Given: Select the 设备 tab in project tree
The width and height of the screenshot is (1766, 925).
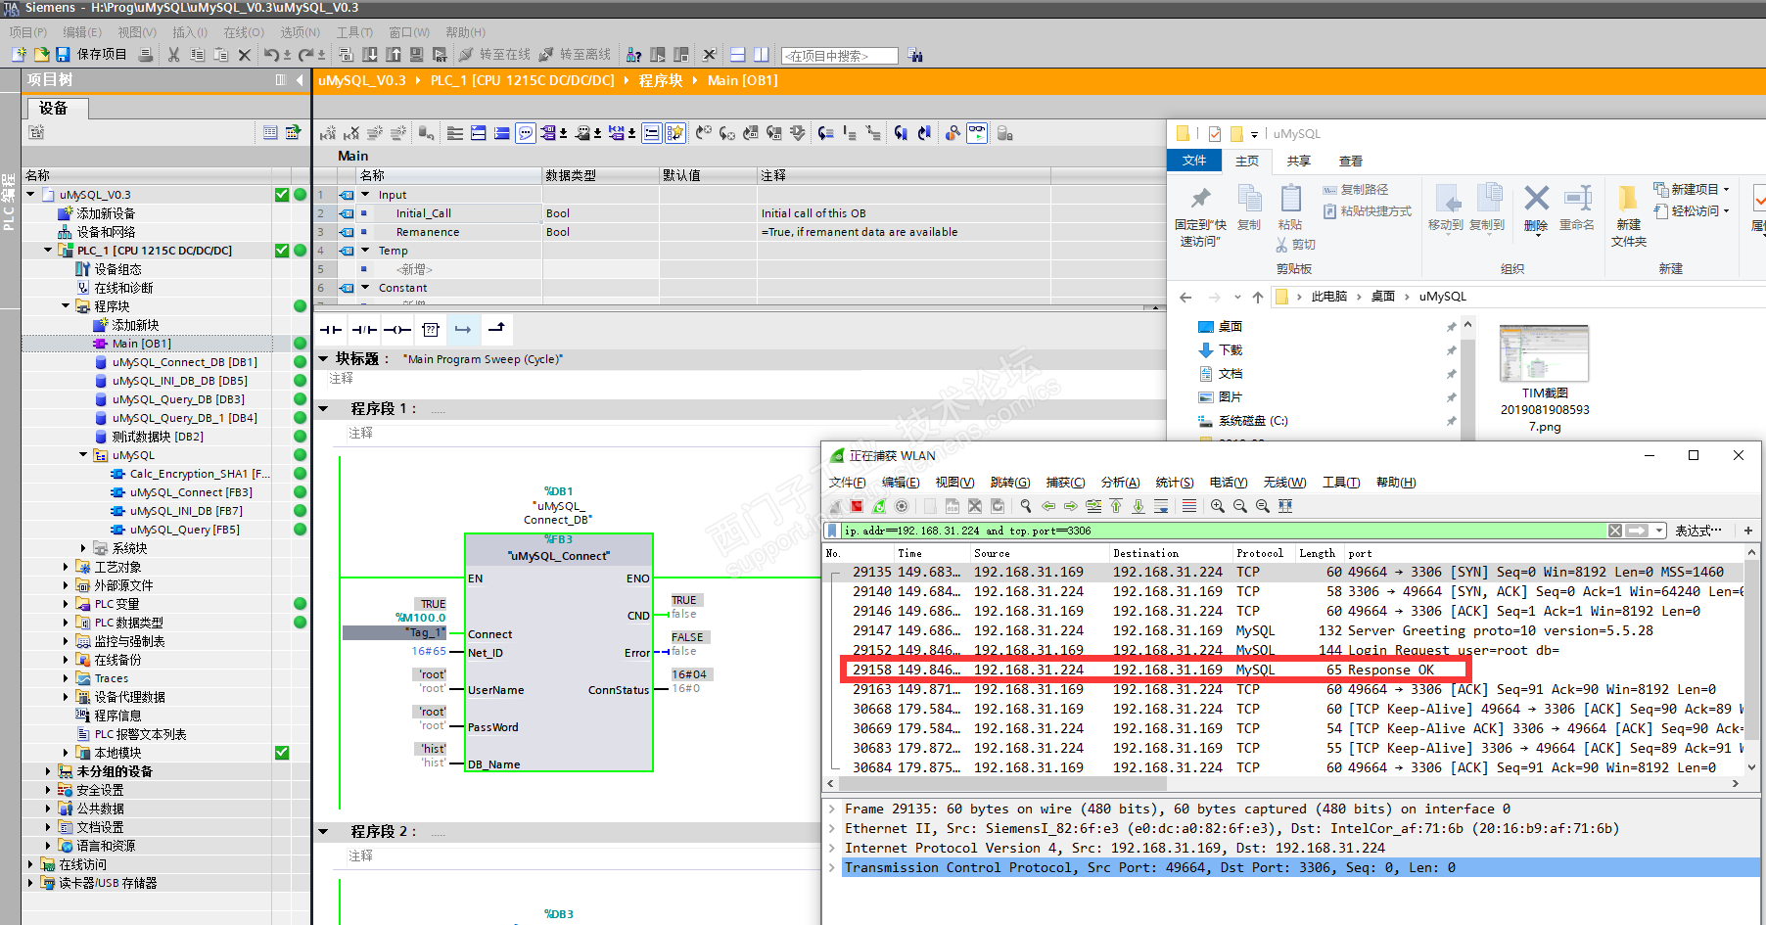Looking at the screenshot, I should click(58, 109).
